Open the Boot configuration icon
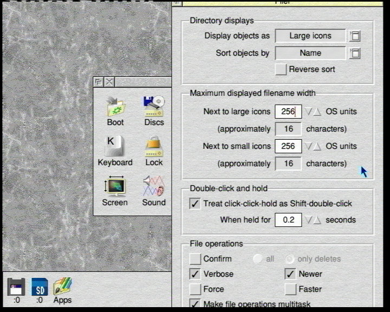The width and height of the screenshot is (390, 312). [x=115, y=111]
